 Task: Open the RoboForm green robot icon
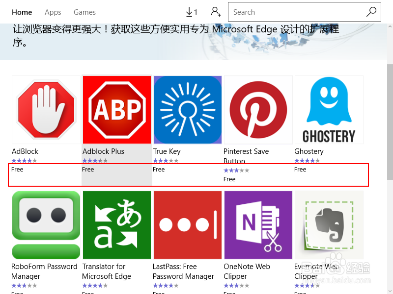click(46, 225)
